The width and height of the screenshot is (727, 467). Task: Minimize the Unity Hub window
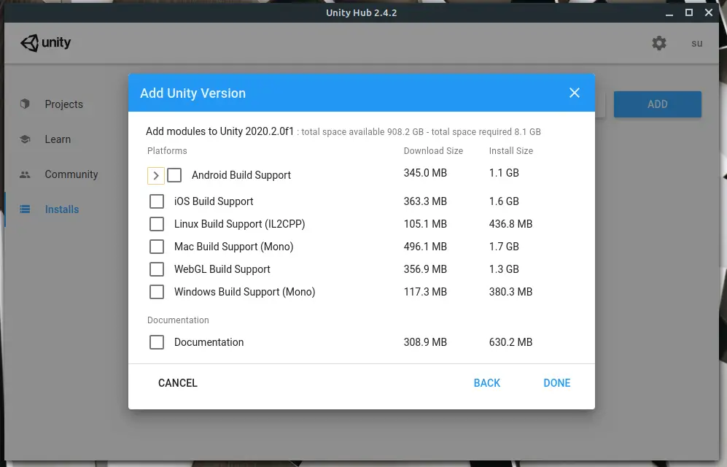pos(669,13)
